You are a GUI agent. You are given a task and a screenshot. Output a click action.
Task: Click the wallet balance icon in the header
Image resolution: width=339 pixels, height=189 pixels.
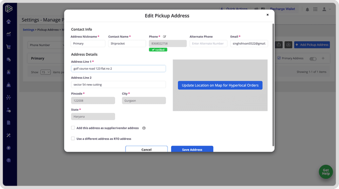(x=257, y=9)
